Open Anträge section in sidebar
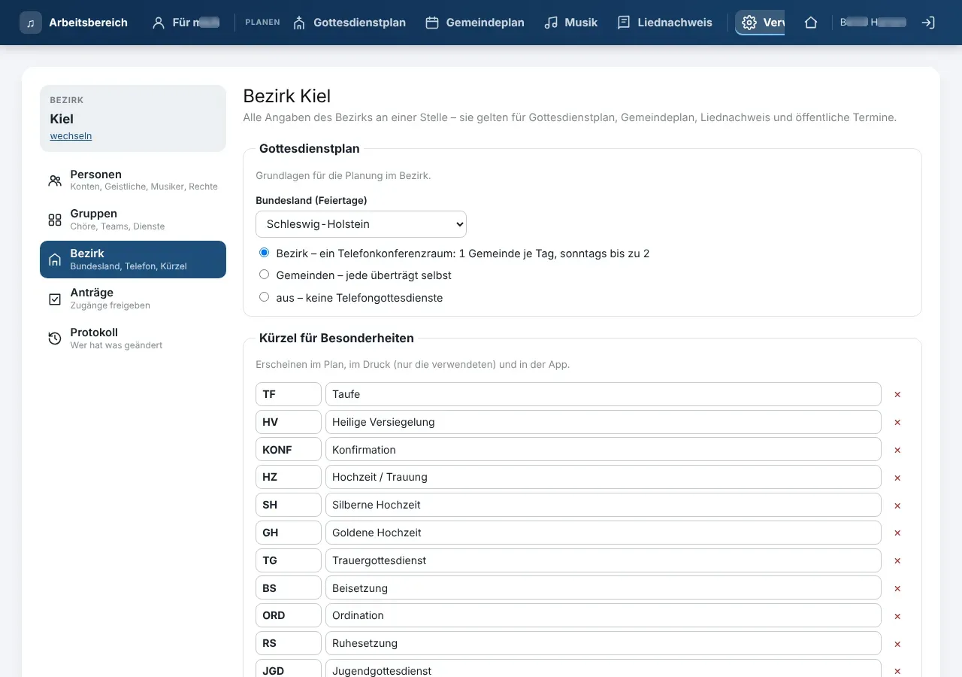This screenshot has width=962, height=677. [x=133, y=299]
